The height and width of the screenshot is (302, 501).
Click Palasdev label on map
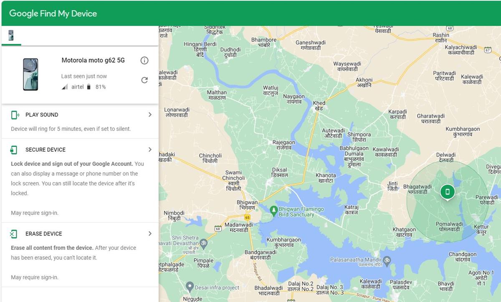click(401, 285)
